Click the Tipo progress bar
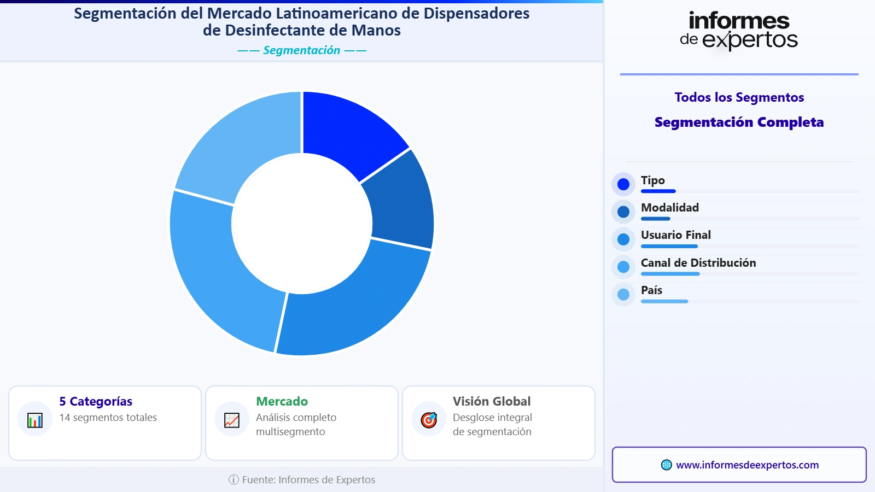 point(750,191)
